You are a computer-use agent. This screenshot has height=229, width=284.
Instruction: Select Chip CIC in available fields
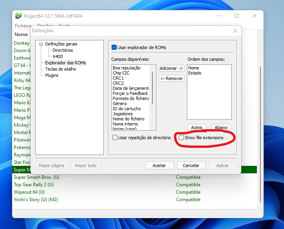[x=121, y=73]
